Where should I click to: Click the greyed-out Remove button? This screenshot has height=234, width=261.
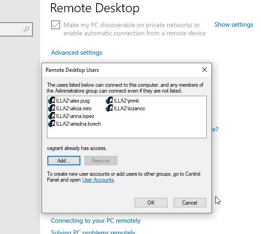(101, 161)
